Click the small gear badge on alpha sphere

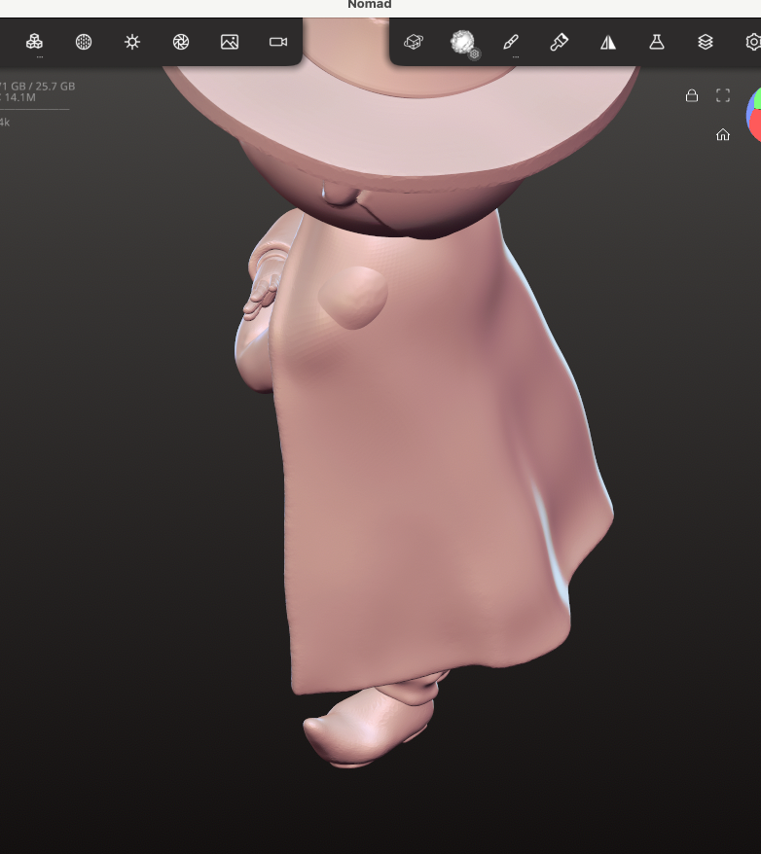pos(475,53)
